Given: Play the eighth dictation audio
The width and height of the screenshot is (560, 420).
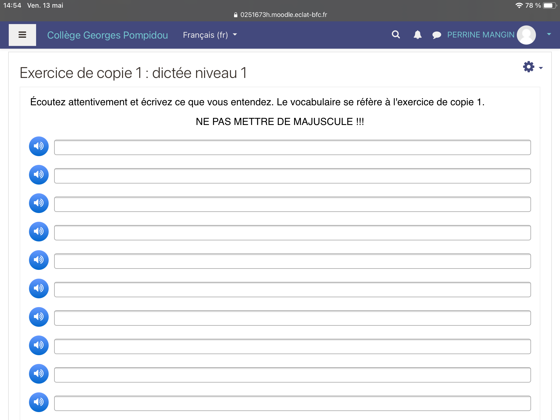Looking at the screenshot, I should pyautogui.click(x=39, y=345).
